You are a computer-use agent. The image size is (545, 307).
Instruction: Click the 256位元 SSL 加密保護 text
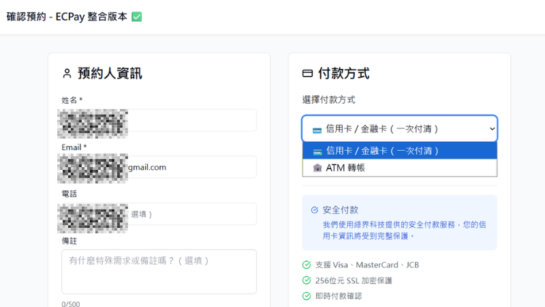point(354,280)
